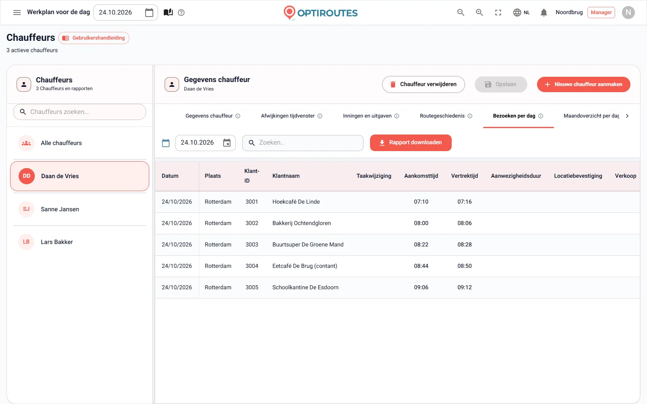This screenshot has width=647, height=404.
Task: Click the Opslaan save button
Action: 501,84
